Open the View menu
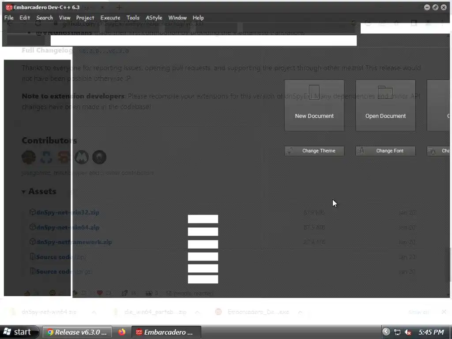Image resolution: width=452 pixels, height=339 pixels. click(64, 18)
